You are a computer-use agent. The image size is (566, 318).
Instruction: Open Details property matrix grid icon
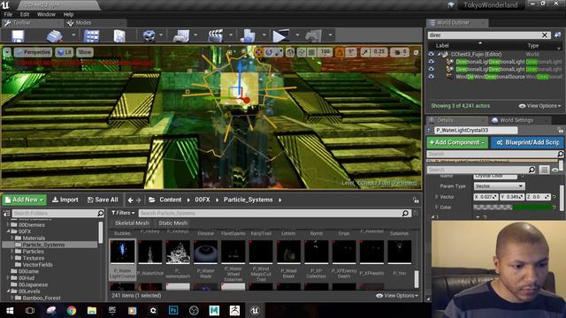coord(544,170)
